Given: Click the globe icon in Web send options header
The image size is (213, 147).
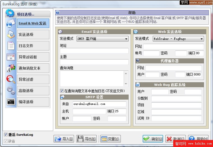Looking at the screenshot, I should [136, 32].
